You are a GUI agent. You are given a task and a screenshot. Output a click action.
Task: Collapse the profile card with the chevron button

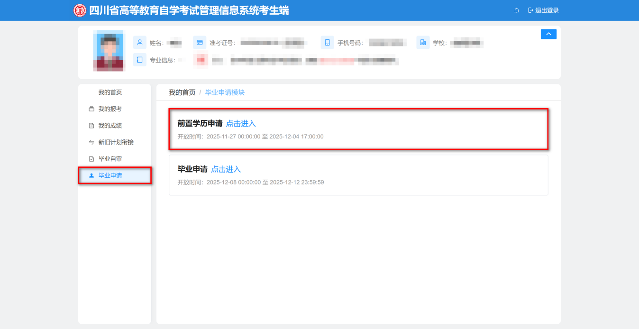coord(548,34)
